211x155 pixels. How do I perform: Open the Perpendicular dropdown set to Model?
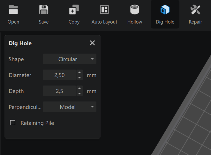click(x=70, y=107)
